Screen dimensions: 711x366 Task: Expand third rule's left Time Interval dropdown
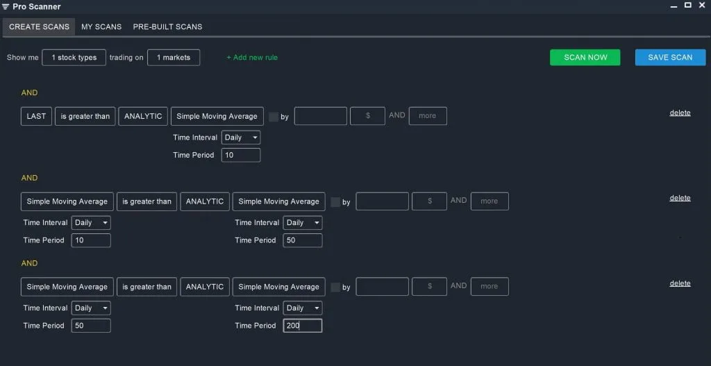click(91, 308)
